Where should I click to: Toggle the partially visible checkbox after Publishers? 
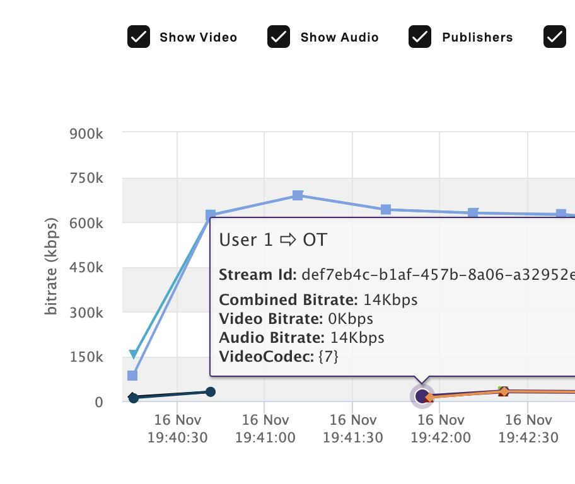[555, 37]
